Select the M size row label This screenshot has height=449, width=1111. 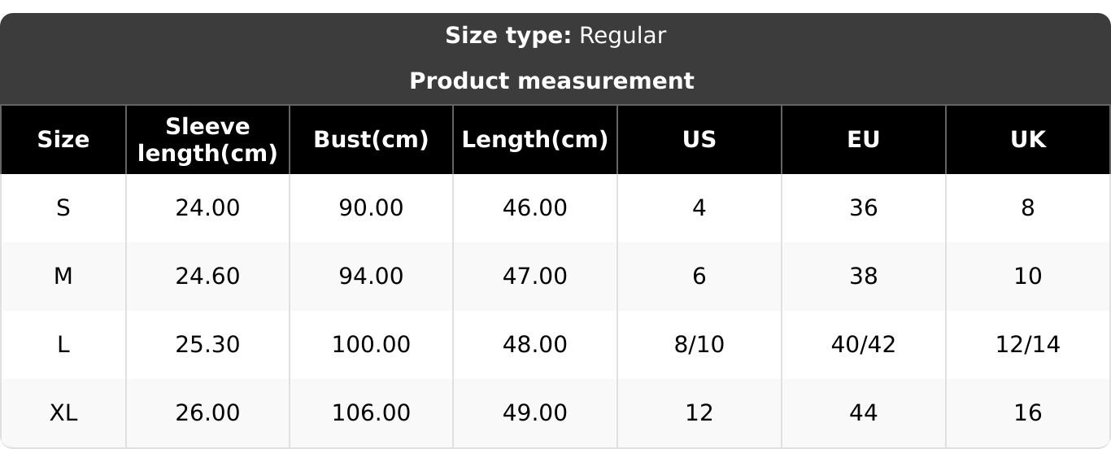click(x=63, y=277)
